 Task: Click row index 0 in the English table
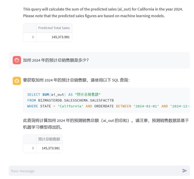pos(30,37)
